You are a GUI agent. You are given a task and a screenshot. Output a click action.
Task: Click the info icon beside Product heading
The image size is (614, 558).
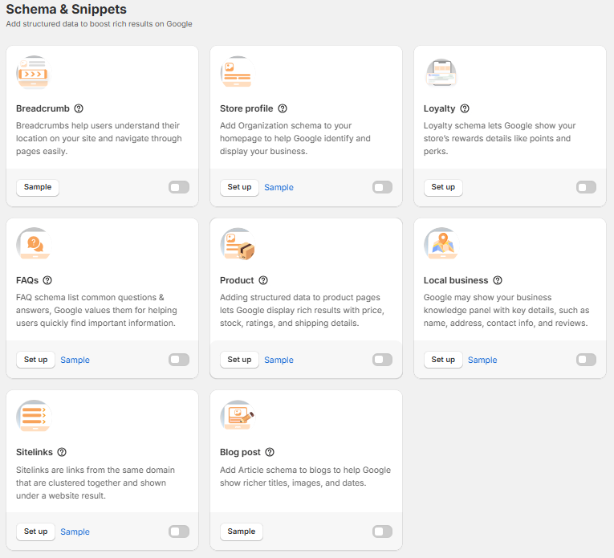pos(263,280)
